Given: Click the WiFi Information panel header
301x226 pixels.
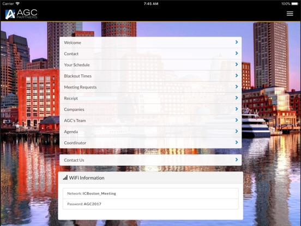Looking at the screenshot, I should point(150,178).
